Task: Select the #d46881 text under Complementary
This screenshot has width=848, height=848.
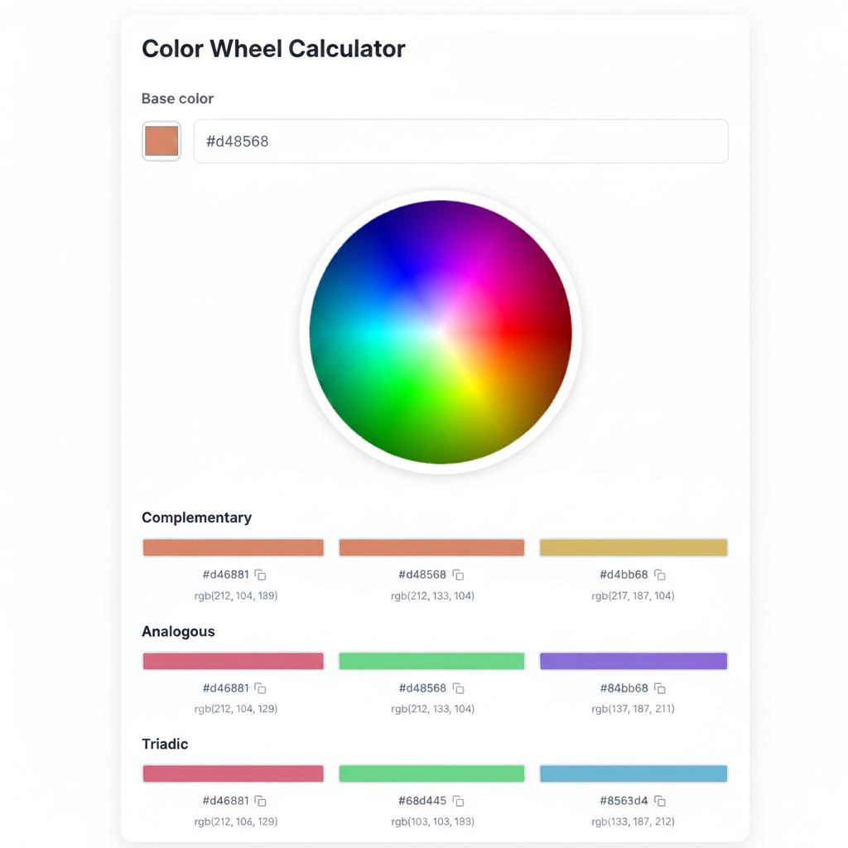Action: click(225, 575)
